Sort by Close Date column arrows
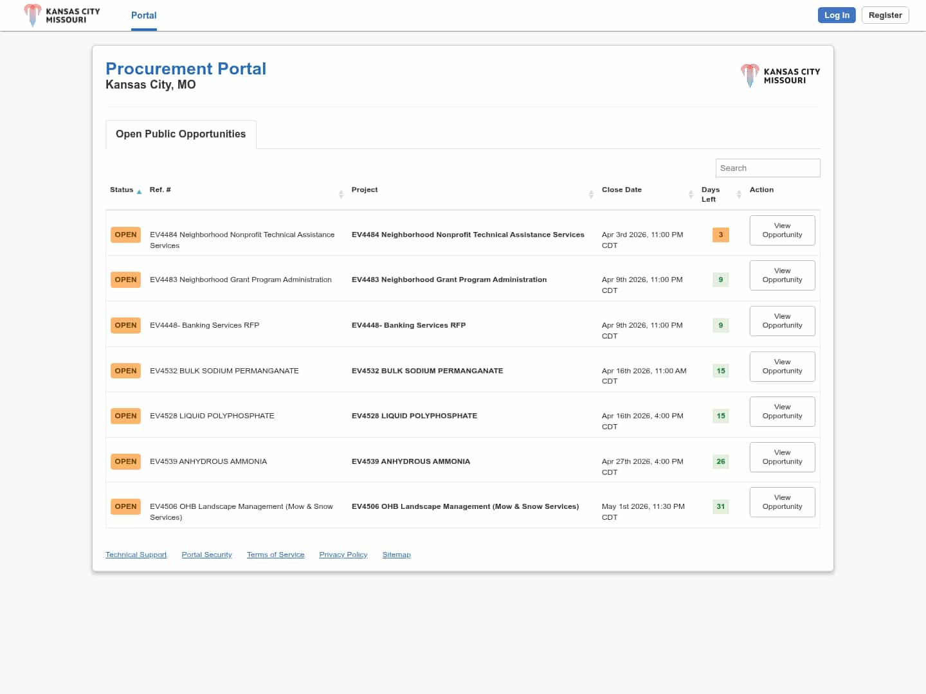The height and width of the screenshot is (694, 926). click(x=691, y=194)
